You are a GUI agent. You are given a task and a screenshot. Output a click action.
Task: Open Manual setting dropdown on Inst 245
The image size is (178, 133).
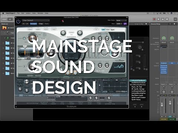coord(172,42)
